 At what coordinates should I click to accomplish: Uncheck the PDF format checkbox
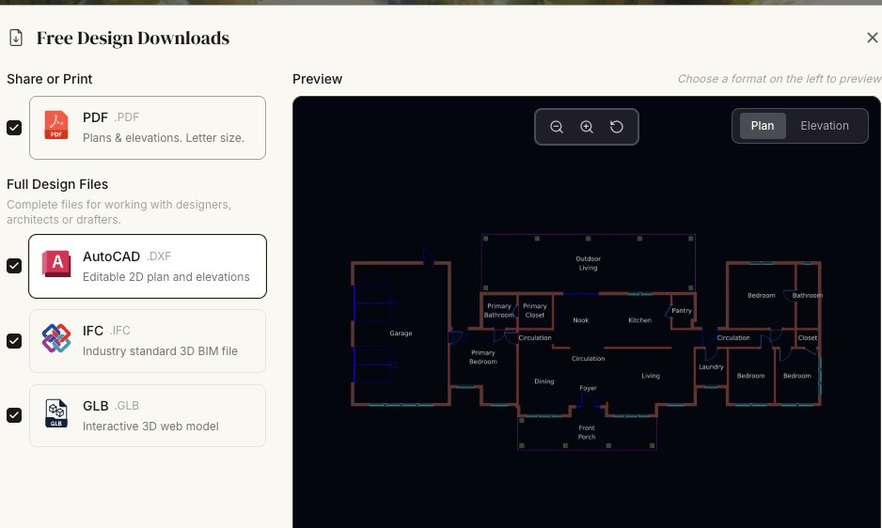(14, 128)
